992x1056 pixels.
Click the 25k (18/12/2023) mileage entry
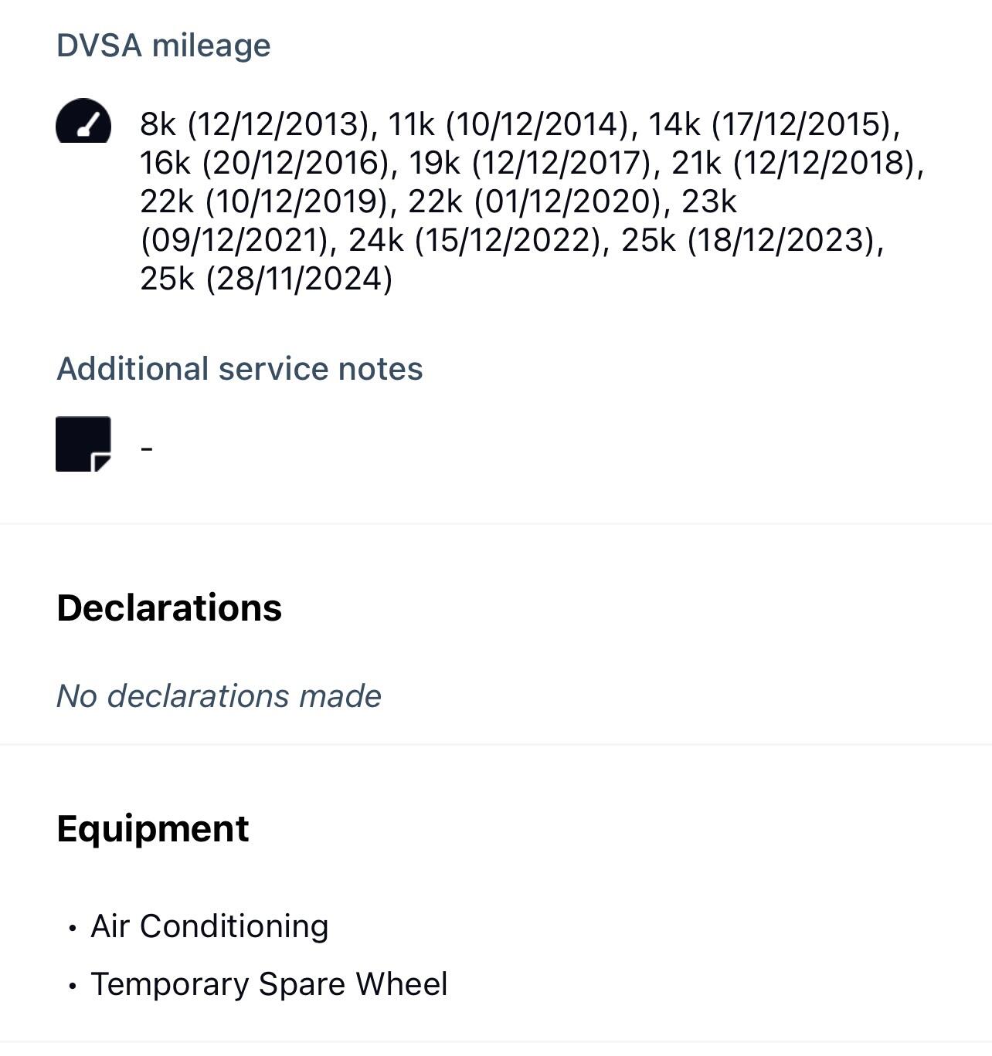point(751,240)
